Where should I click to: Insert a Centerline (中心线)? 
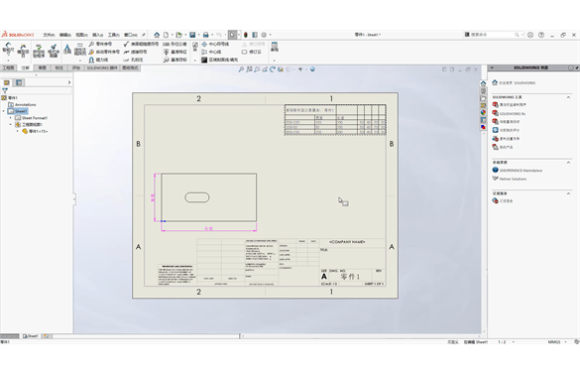(x=211, y=52)
